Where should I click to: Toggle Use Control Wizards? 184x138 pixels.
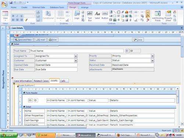tap(148, 16)
